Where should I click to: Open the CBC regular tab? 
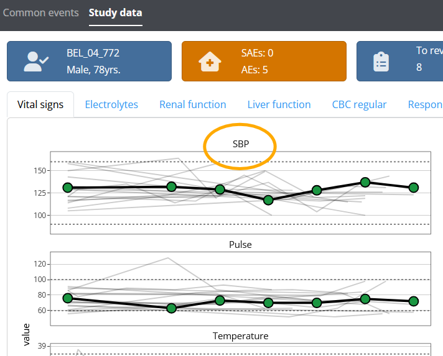click(x=359, y=104)
